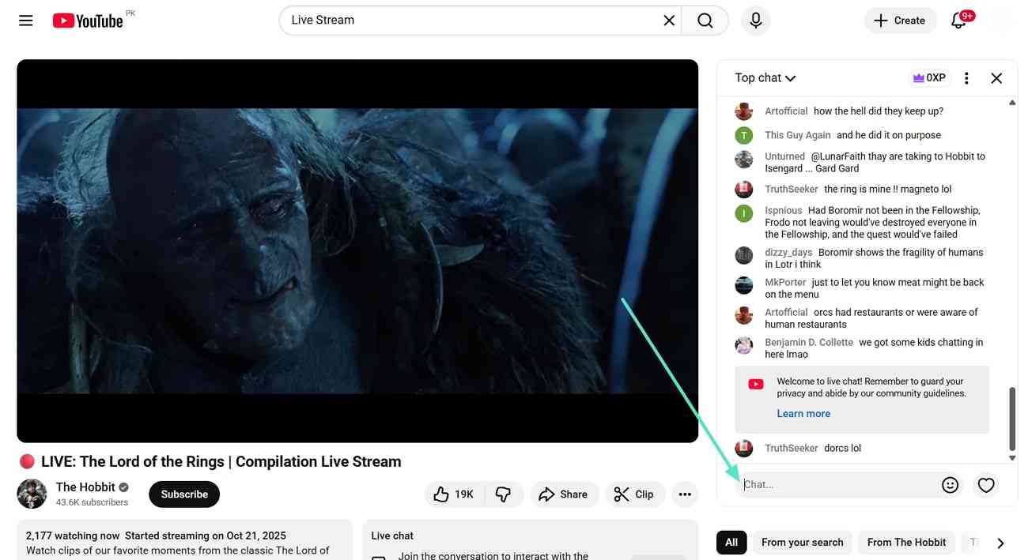Toggle the hamburger guide menu
This screenshot has width=1028, height=560.
pos(25,21)
